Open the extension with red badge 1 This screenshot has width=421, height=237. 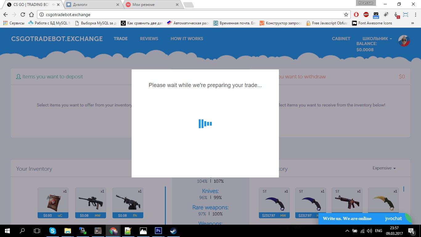point(396,15)
